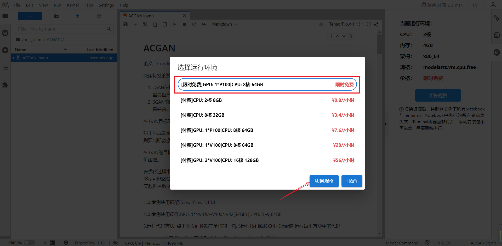Move the cell down with the arrow
Screen dimensions: 502x246
click(344, 36)
